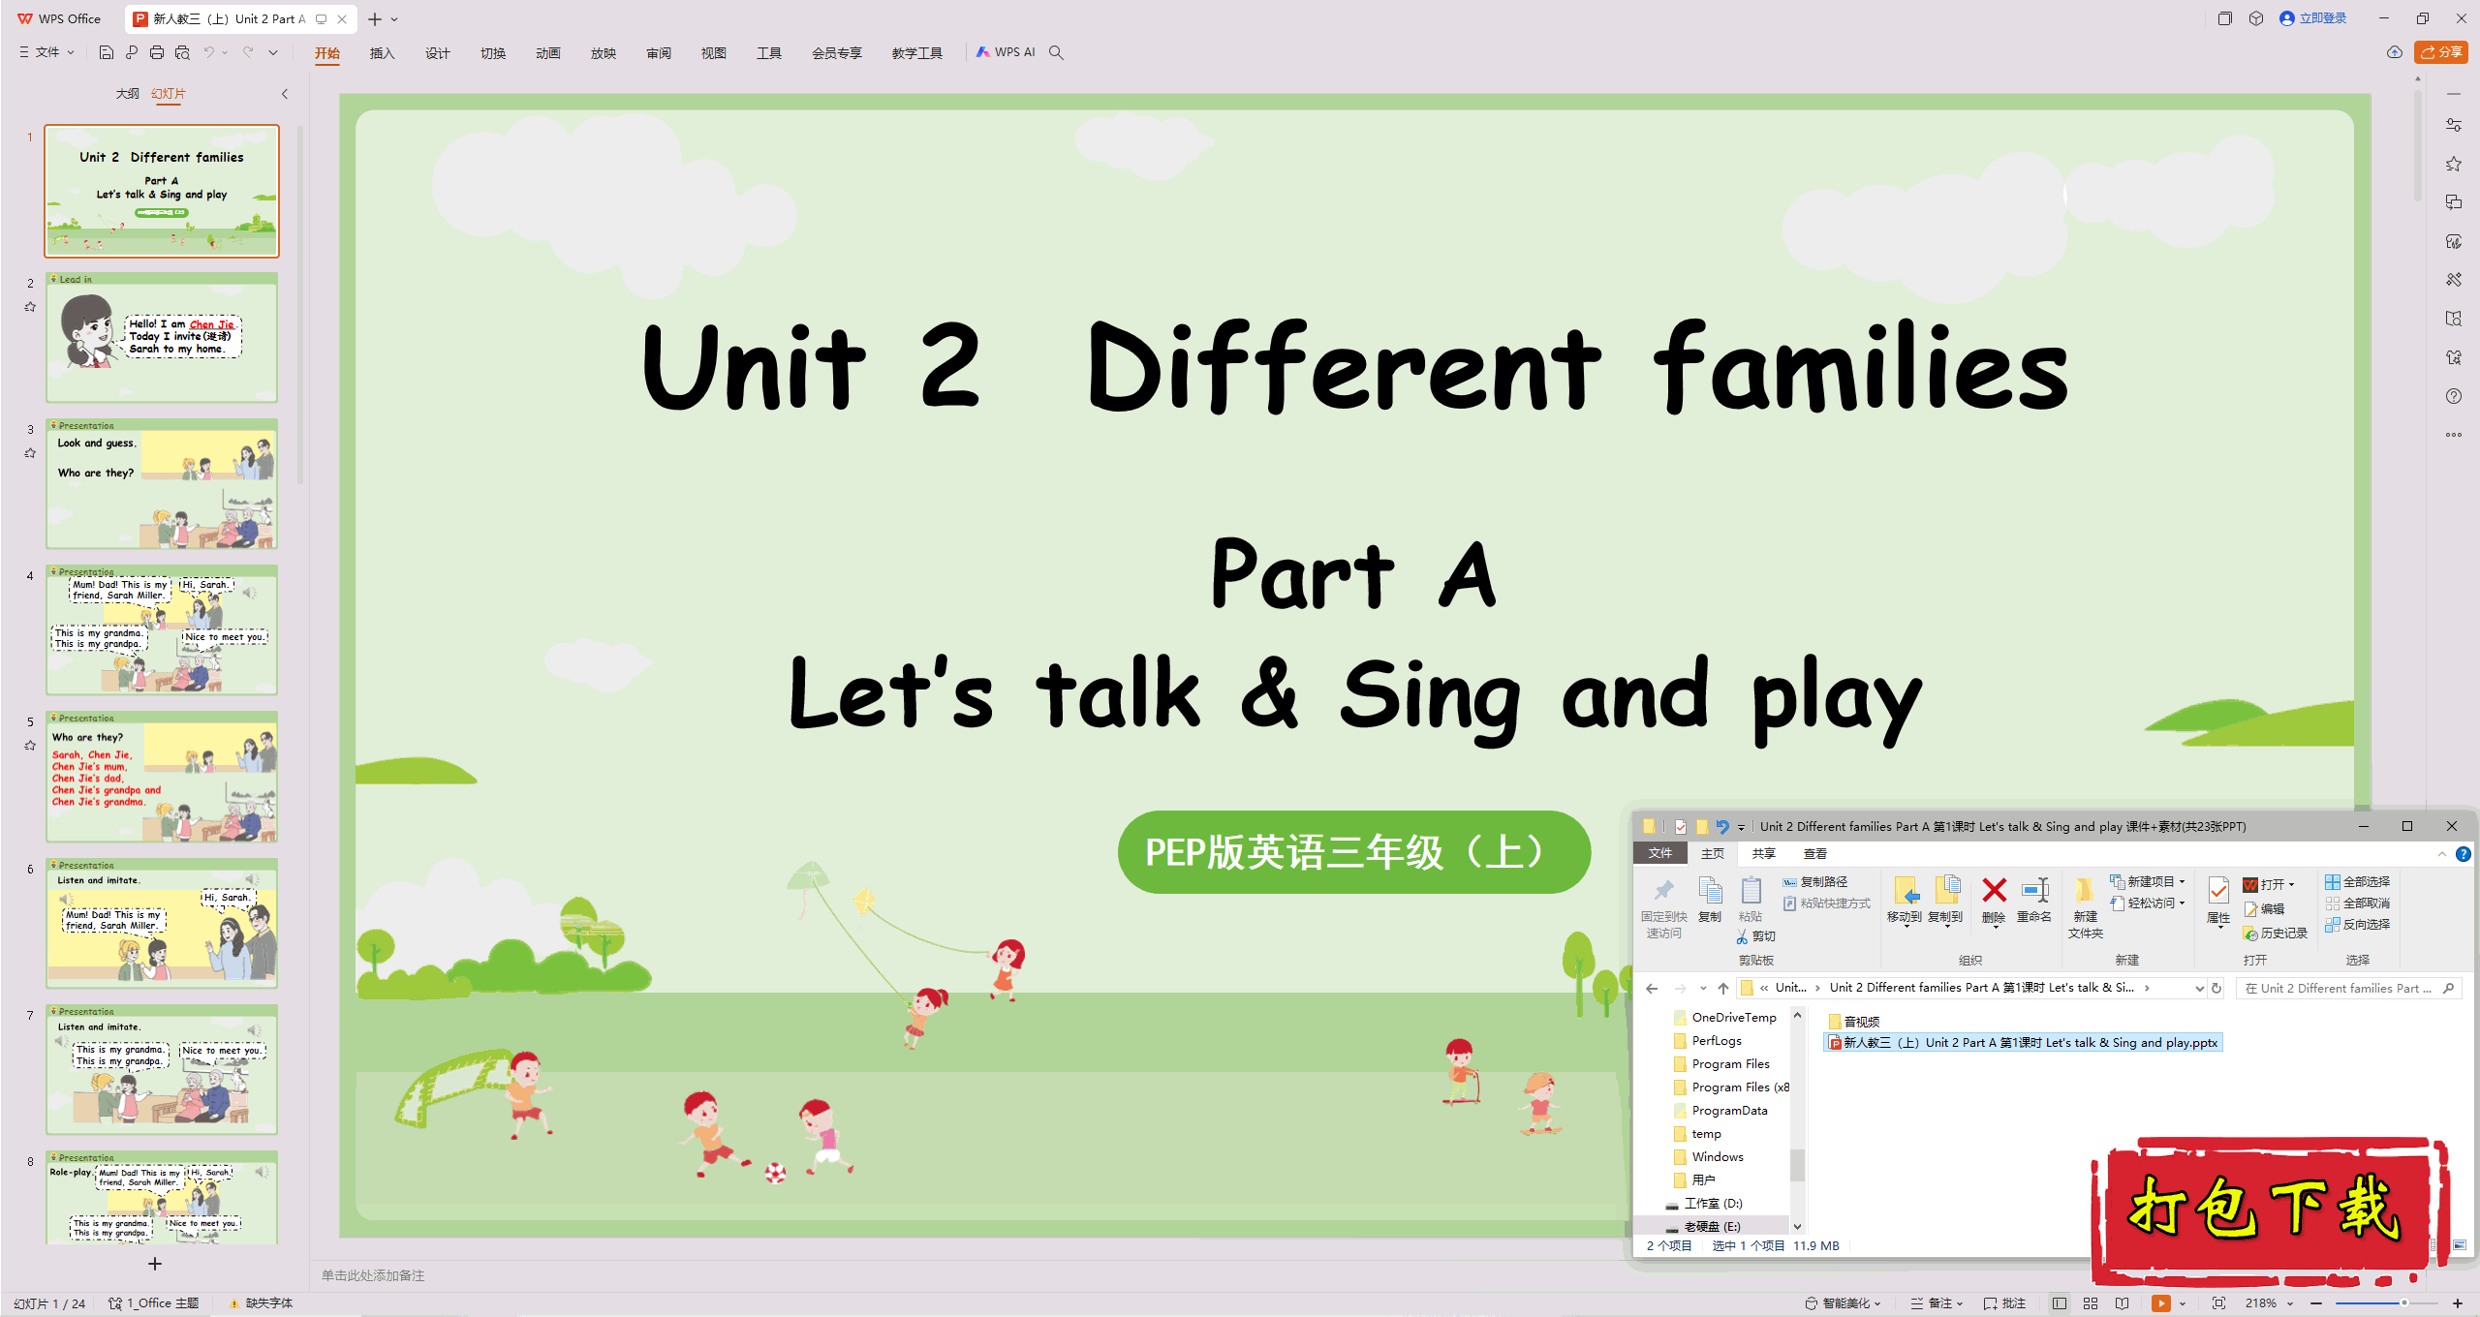Click 立即登录 login link
Screen dimensions: 2480x1317
point(2312,18)
